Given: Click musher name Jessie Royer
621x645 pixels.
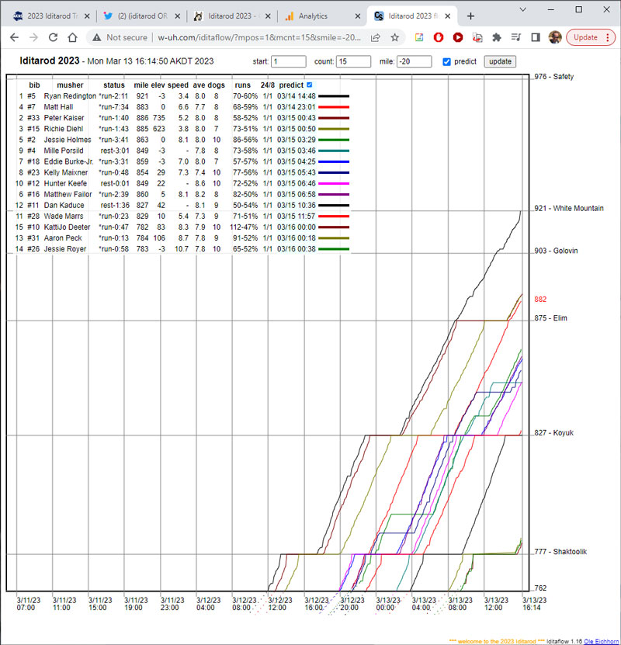Looking at the screenshot, I should coord(65,249).
